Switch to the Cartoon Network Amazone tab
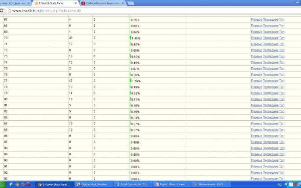301x188 pixels. tap(102, 3)
